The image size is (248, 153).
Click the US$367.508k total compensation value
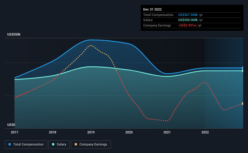point(188,15)
